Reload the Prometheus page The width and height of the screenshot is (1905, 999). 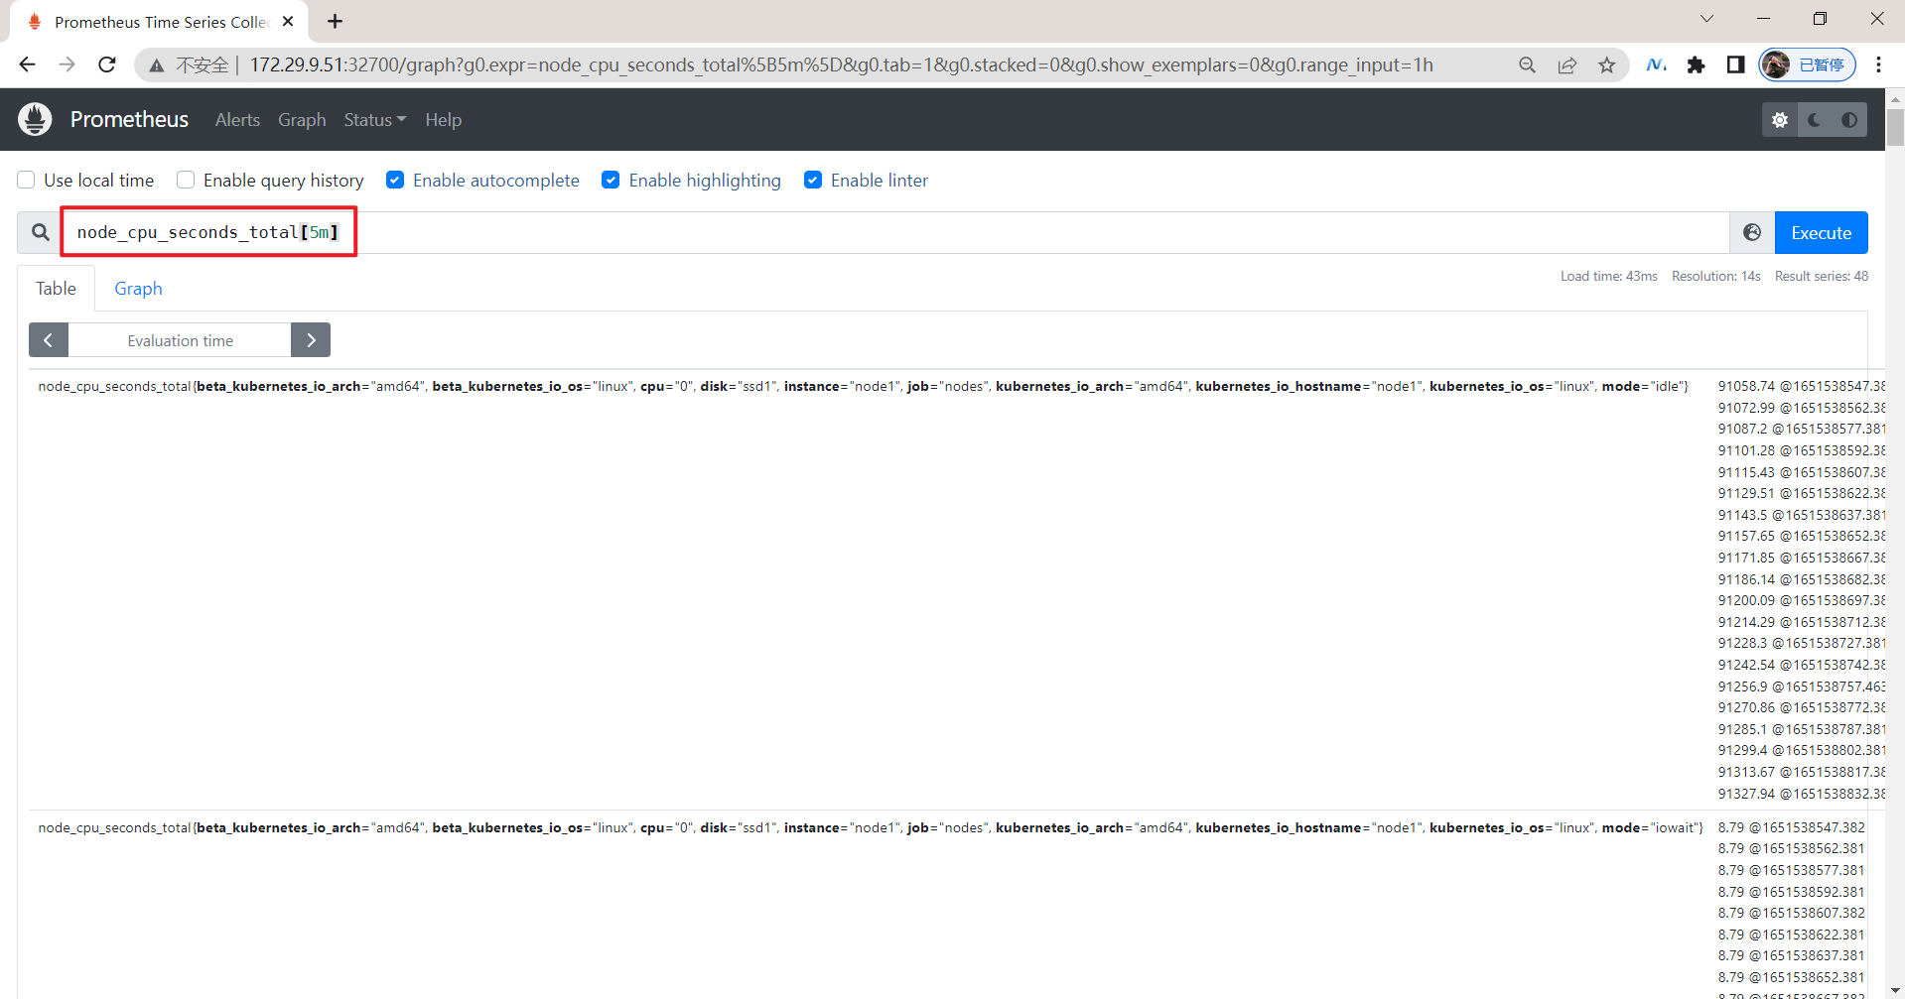(107, 64)
